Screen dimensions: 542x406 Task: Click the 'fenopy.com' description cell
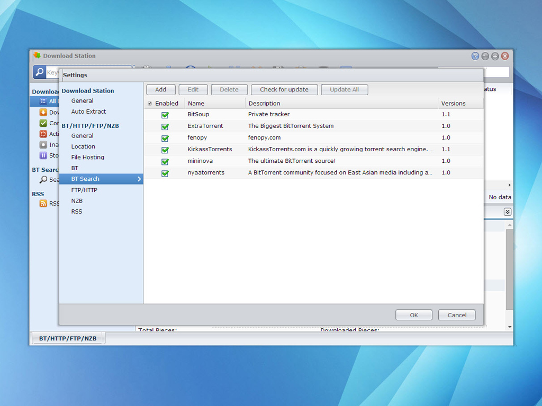264,137
